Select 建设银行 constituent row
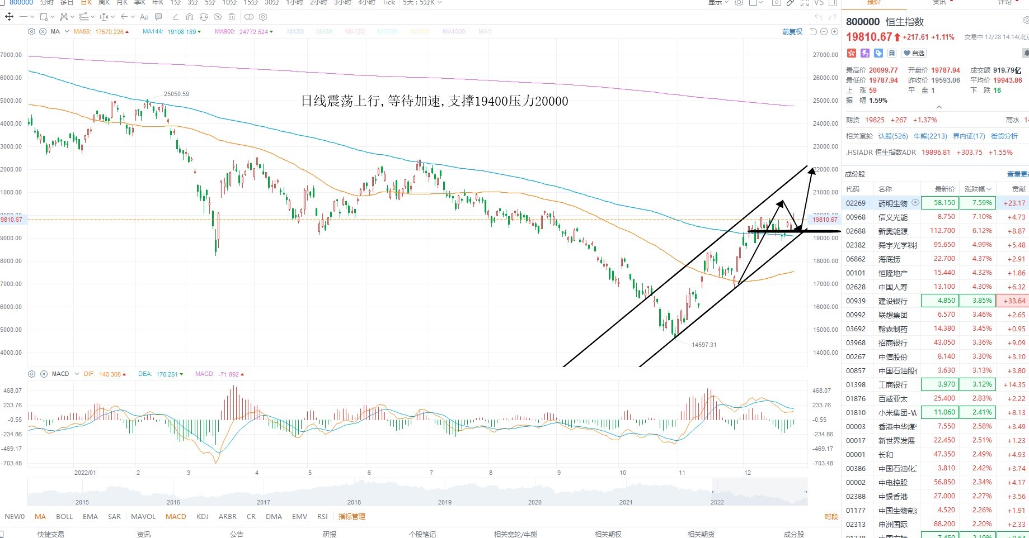Screen dimensions: 1029x538 click(935, 301)
